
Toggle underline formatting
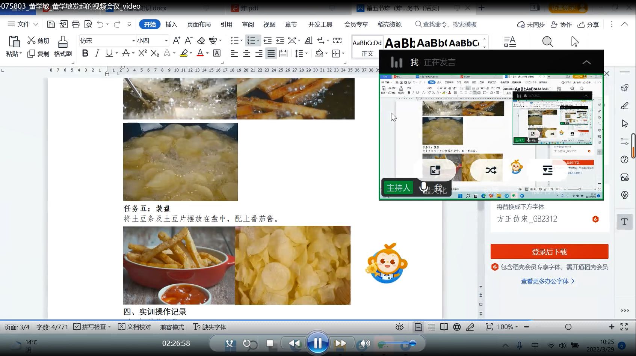pyautogui.click(x=109, y=53)
